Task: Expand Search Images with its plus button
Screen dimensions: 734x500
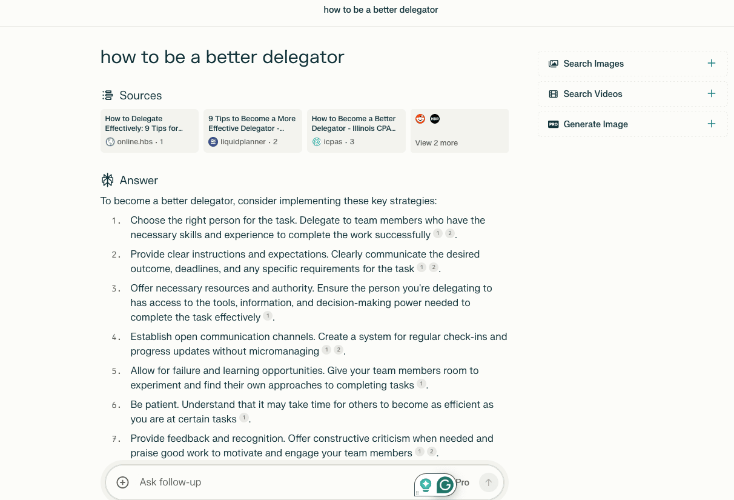Action: 712,63
